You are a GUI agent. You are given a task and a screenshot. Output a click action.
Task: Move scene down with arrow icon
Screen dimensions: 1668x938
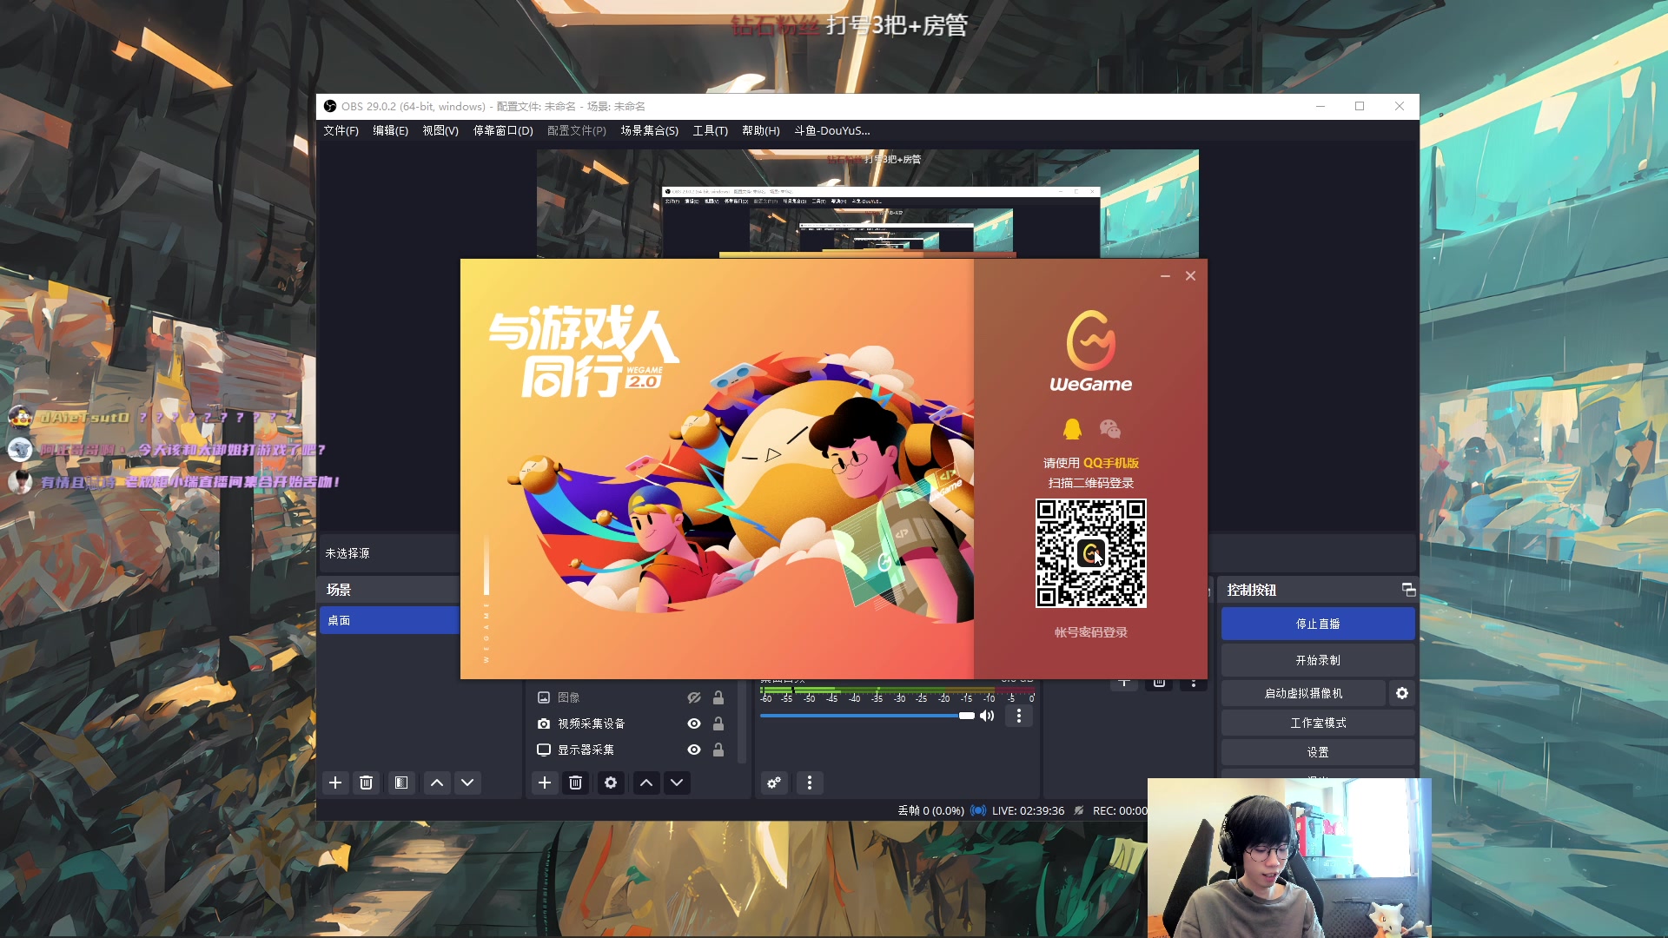pos(467,783)
